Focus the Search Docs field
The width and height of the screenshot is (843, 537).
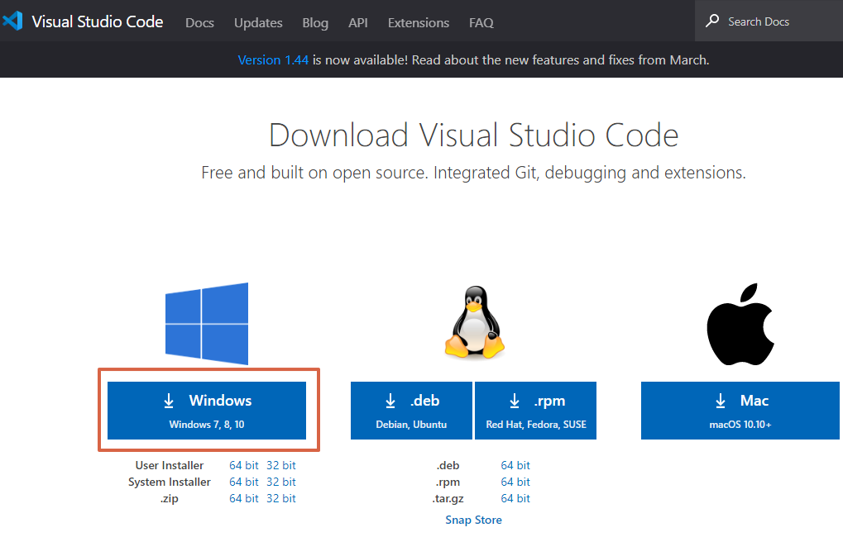click(769, 21)
